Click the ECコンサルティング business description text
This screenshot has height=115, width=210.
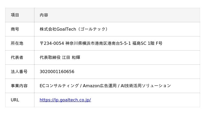click(59, 86)
